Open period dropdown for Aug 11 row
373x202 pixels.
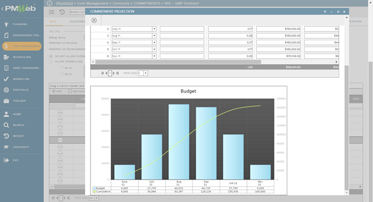(154, 36)
